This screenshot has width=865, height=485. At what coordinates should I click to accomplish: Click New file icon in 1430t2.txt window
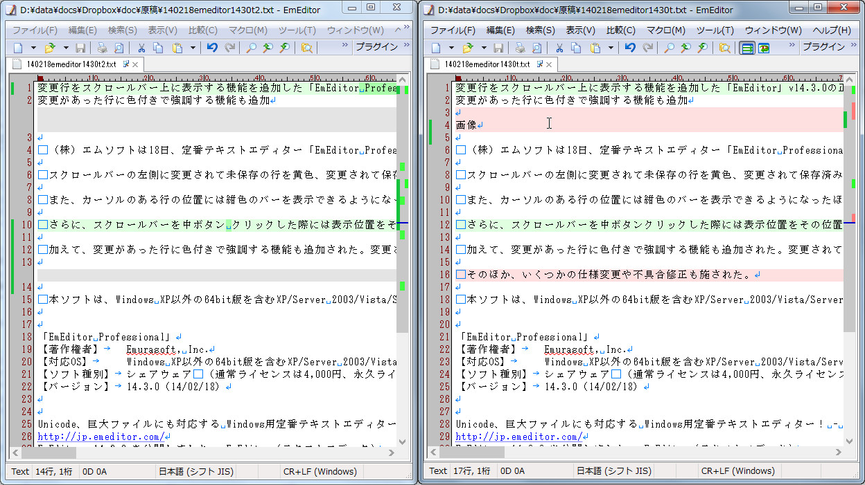(18, 48)
